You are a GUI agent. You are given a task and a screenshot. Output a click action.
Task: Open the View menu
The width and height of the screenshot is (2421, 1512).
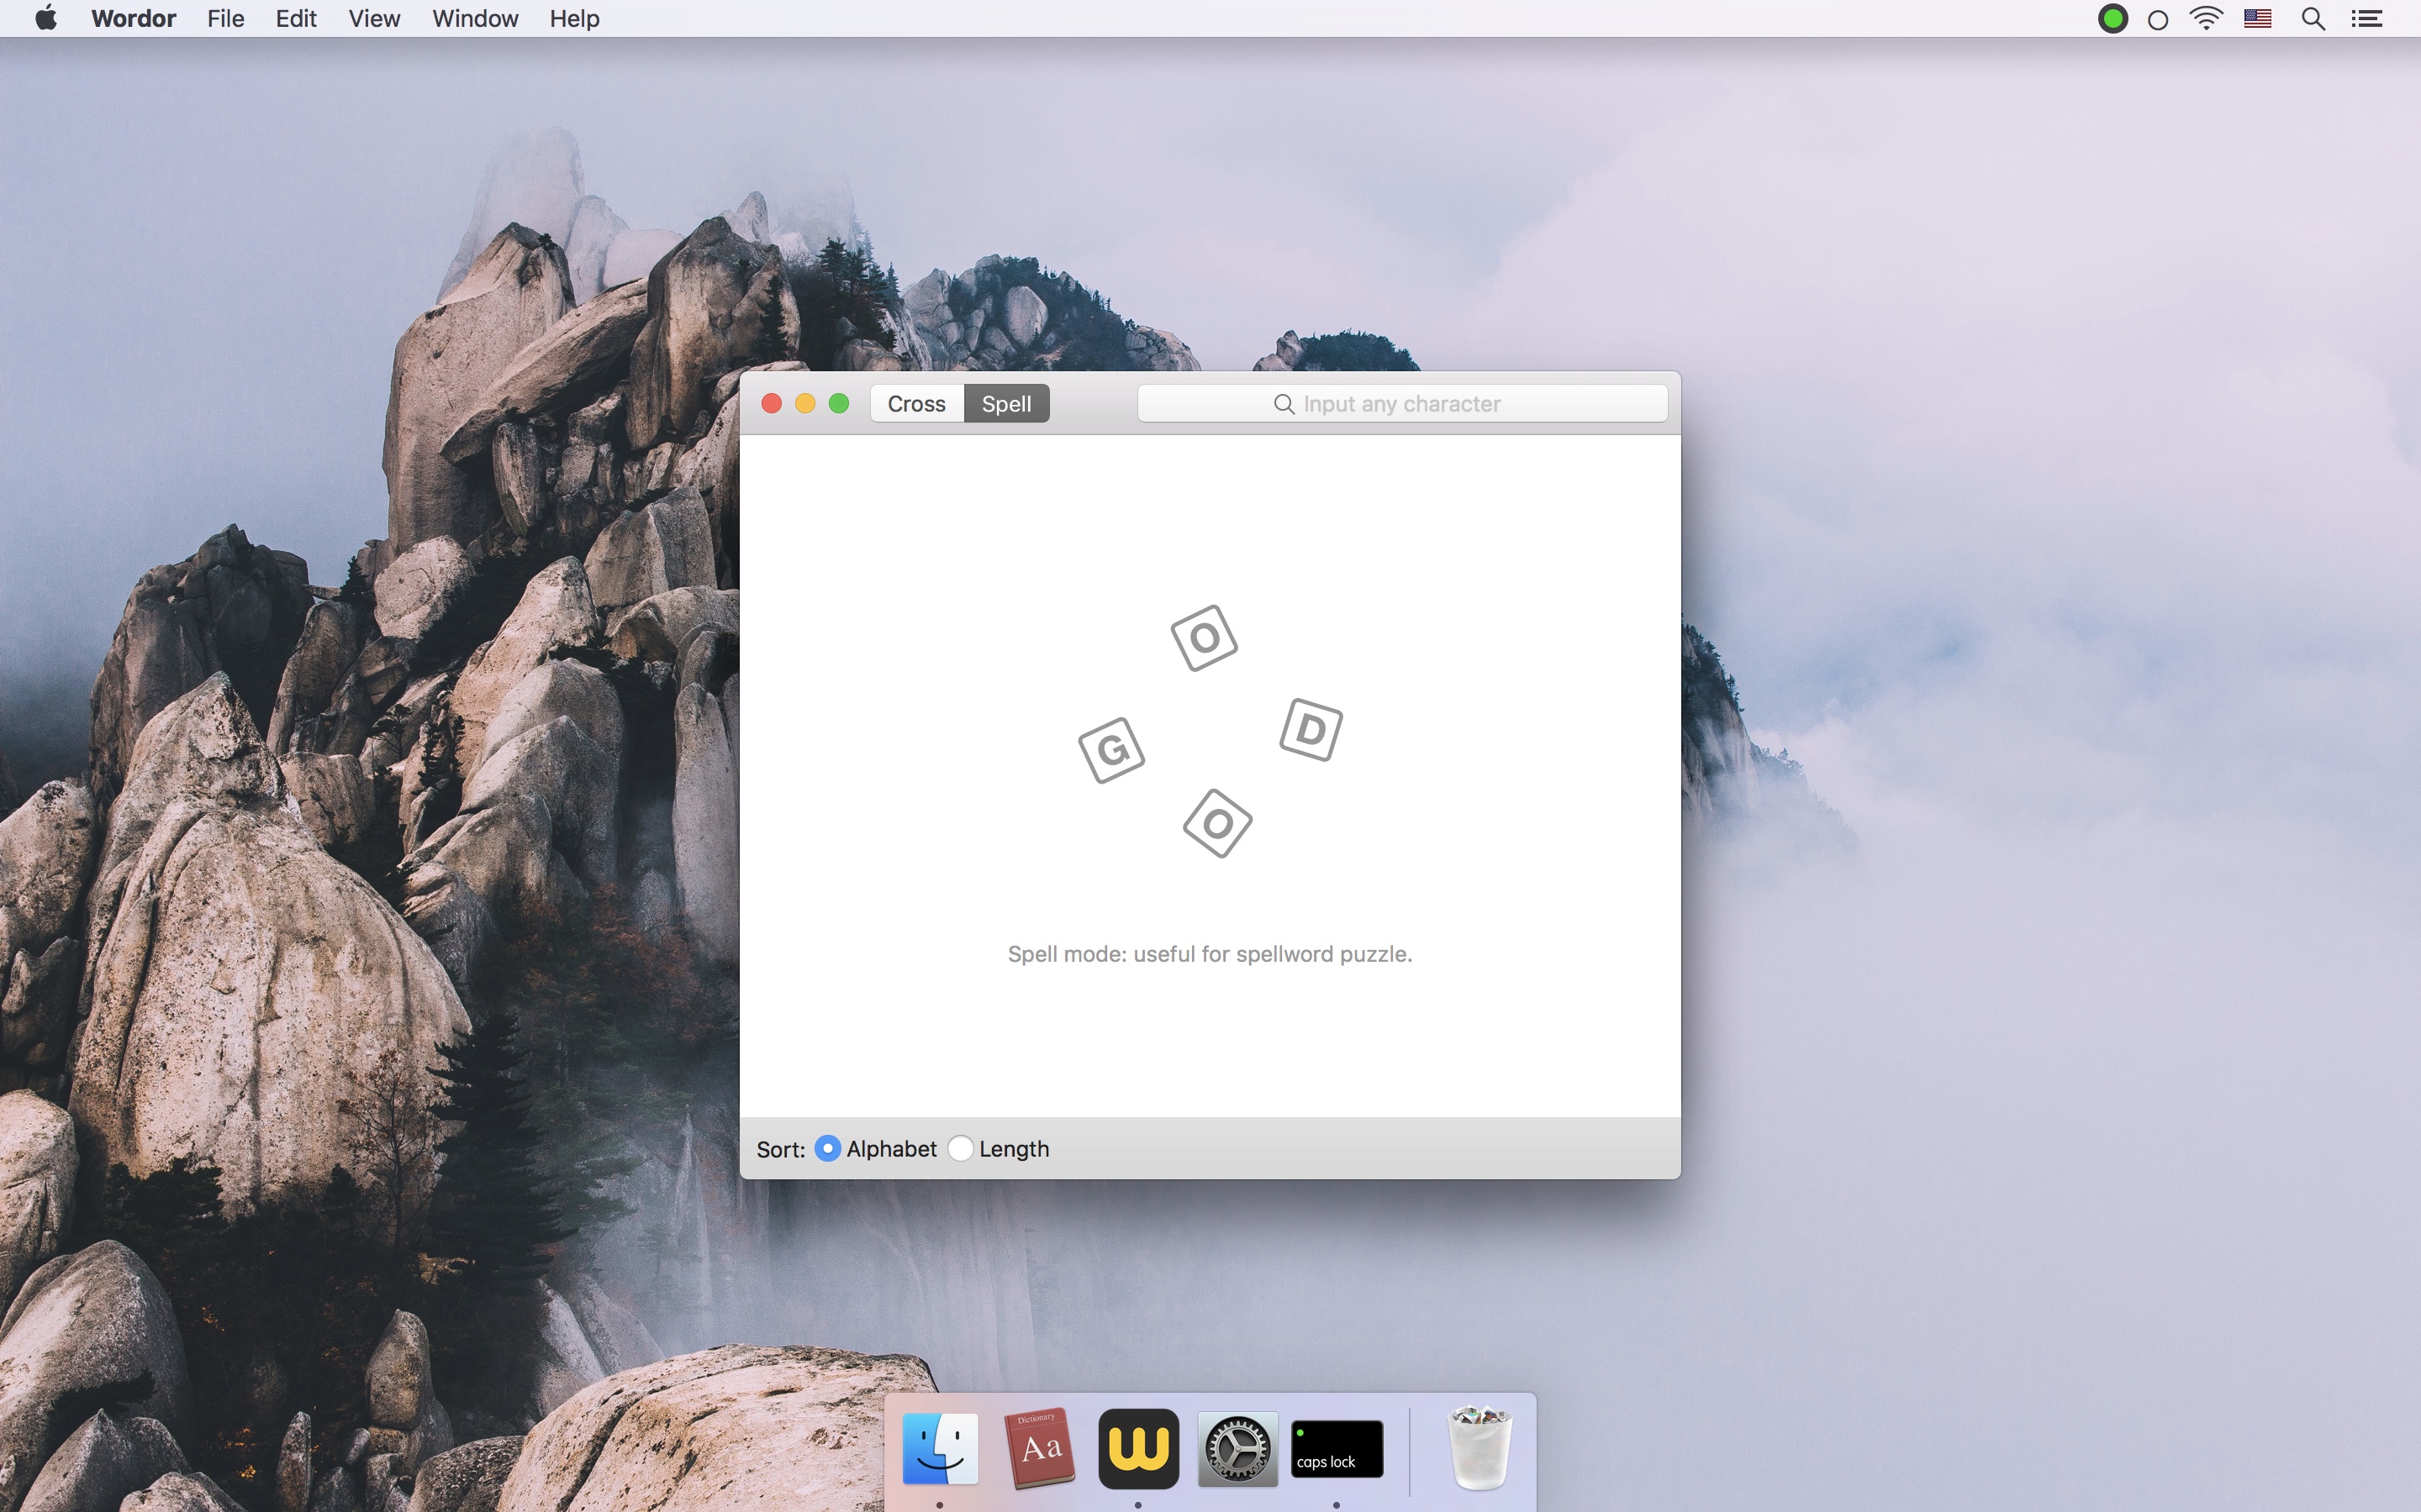coord(374,19)
